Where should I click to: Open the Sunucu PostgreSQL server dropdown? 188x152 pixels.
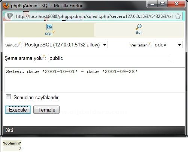point(65,45)
